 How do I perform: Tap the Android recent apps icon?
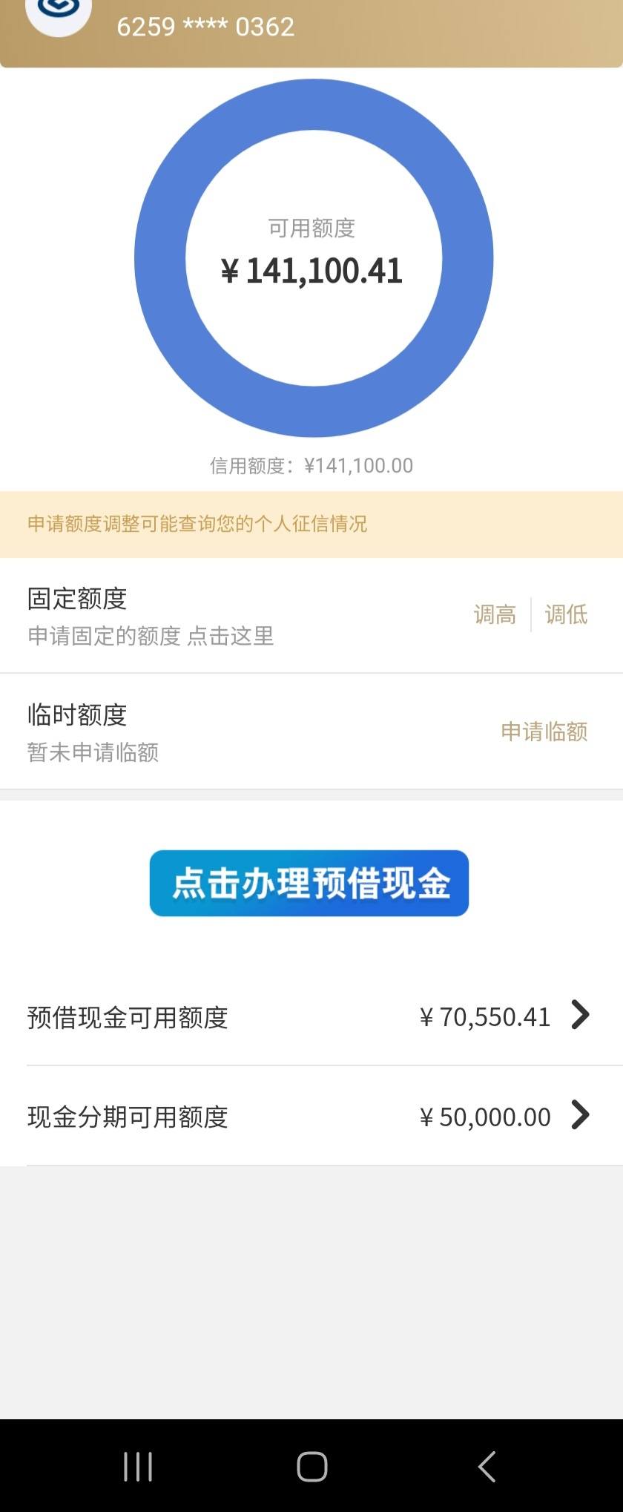[x=138, y=1466]
